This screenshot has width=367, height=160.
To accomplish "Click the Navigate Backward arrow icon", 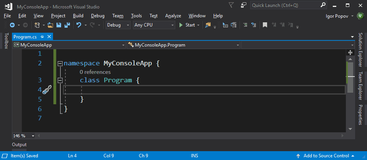I will pyautogui.click(x=12, y=25).
